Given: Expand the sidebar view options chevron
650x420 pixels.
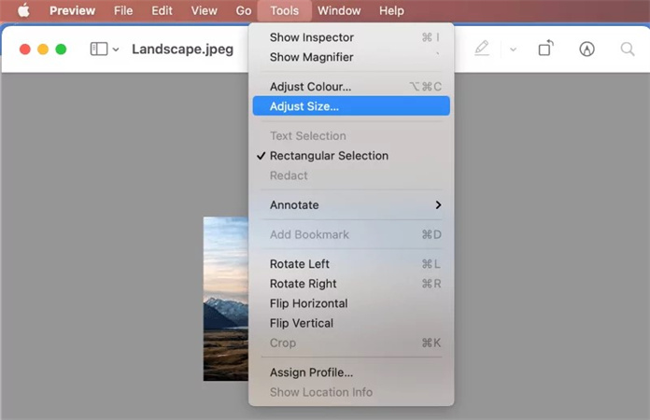Looking at the screenshot, I should click(116, 49).
